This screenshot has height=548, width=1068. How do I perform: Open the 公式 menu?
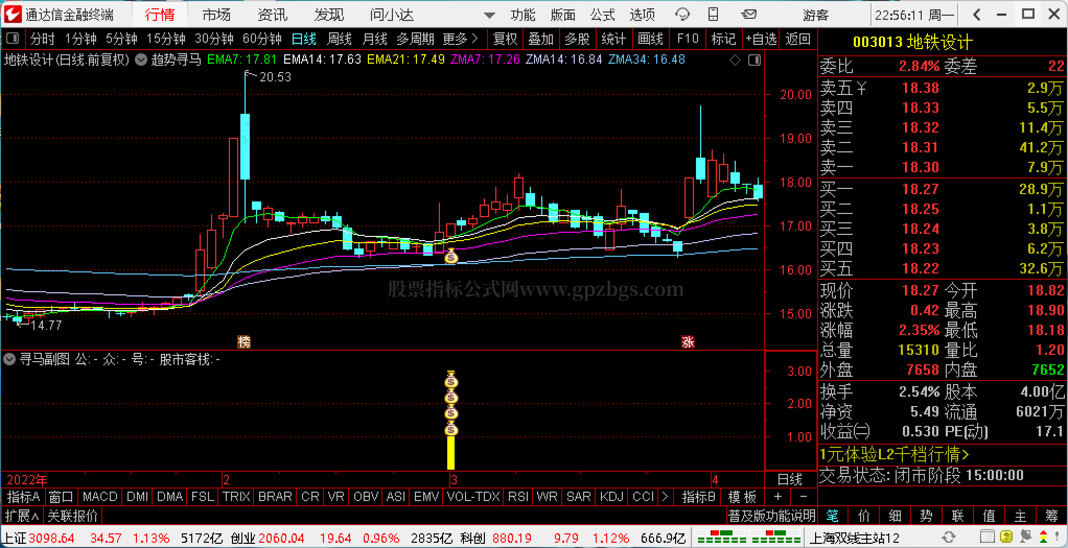coord(602,15)
